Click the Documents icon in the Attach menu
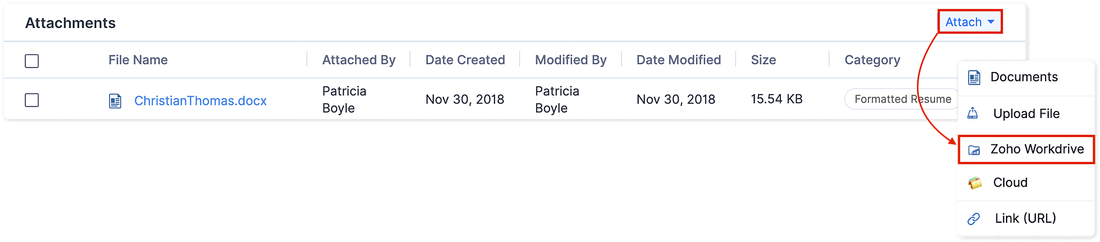The width and height of the screenshot is (1100, 242). (974, 77)
